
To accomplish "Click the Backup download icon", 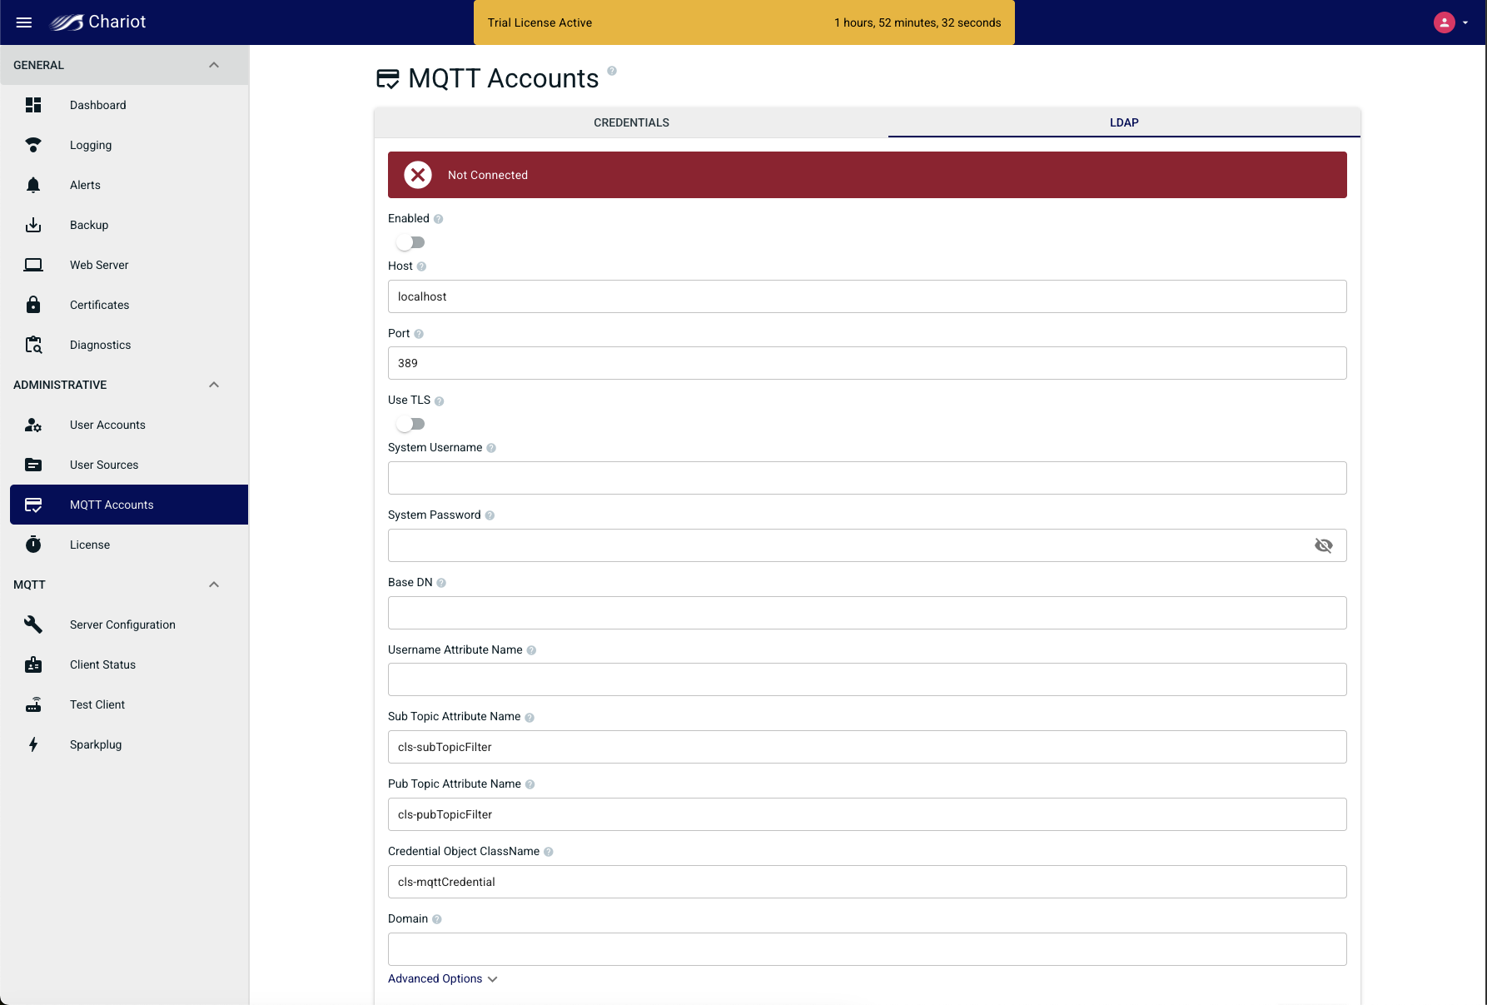I will coord(33,225).
